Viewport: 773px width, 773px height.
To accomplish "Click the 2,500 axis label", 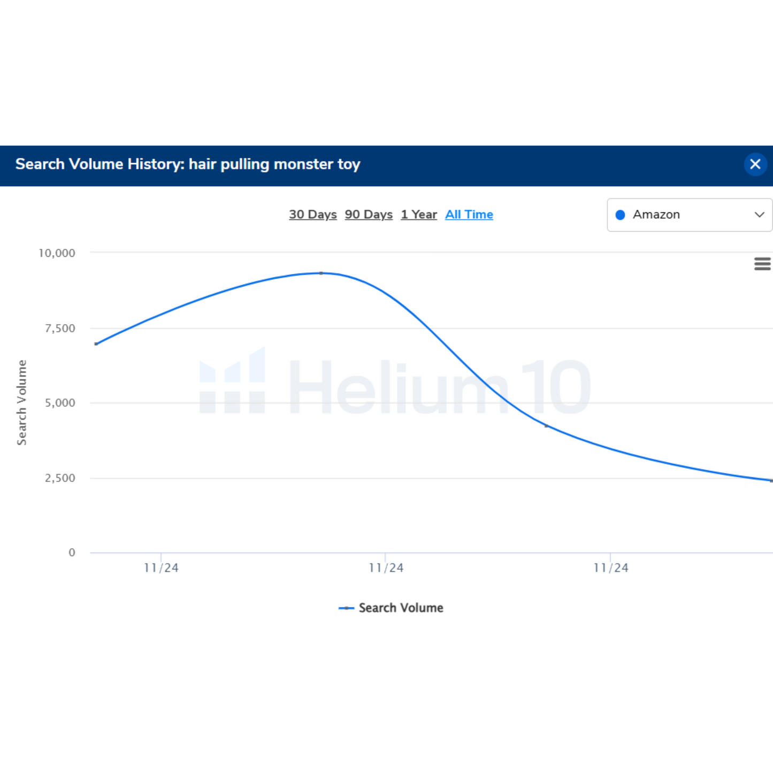I will point(60,478).
